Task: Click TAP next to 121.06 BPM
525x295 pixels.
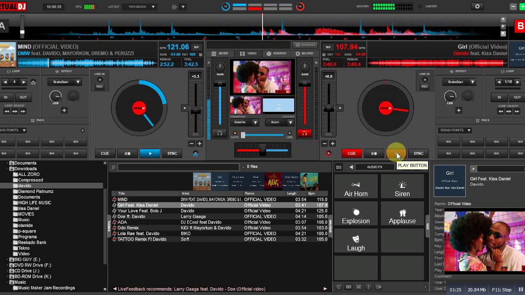Action: point(196,48)
